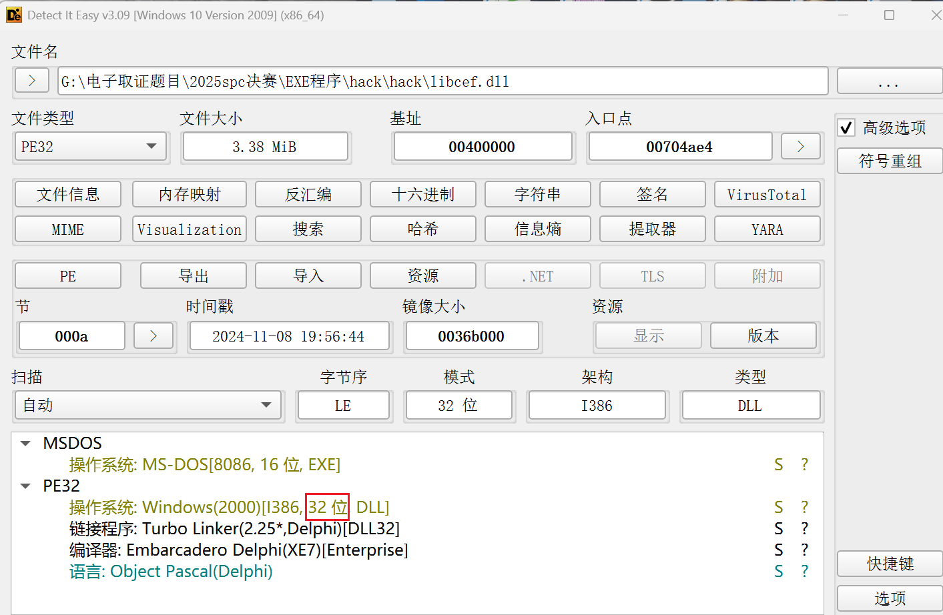
Task: Click the VirusTotal button
Action: point(767,195)
